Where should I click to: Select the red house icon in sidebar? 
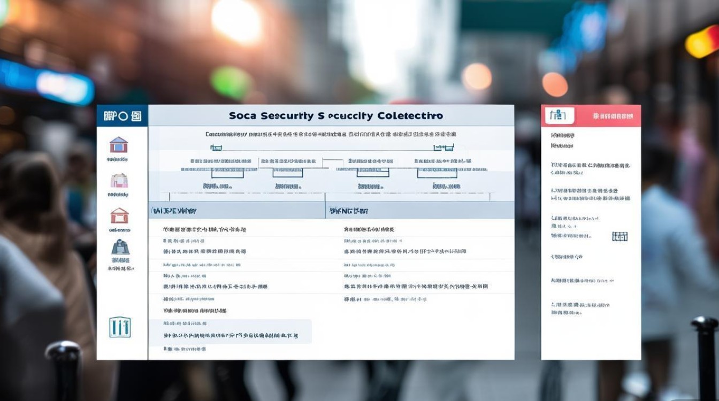[119, 215]
